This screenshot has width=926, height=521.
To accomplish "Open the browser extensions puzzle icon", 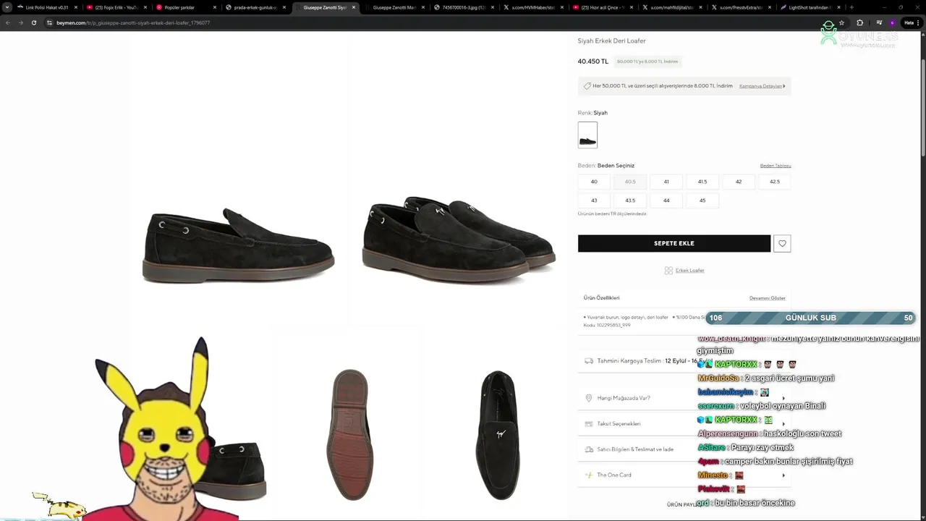I will [859, 22].
